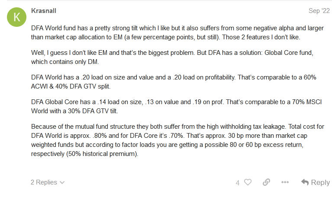Click the curved reply arrow icon
This screenshot has width=332, height=197.
305,182
